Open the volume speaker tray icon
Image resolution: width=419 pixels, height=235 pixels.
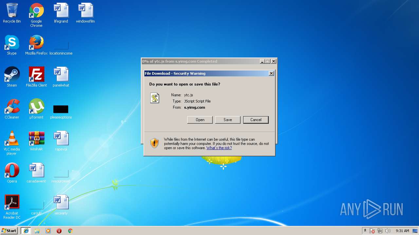tap(388, 231)
